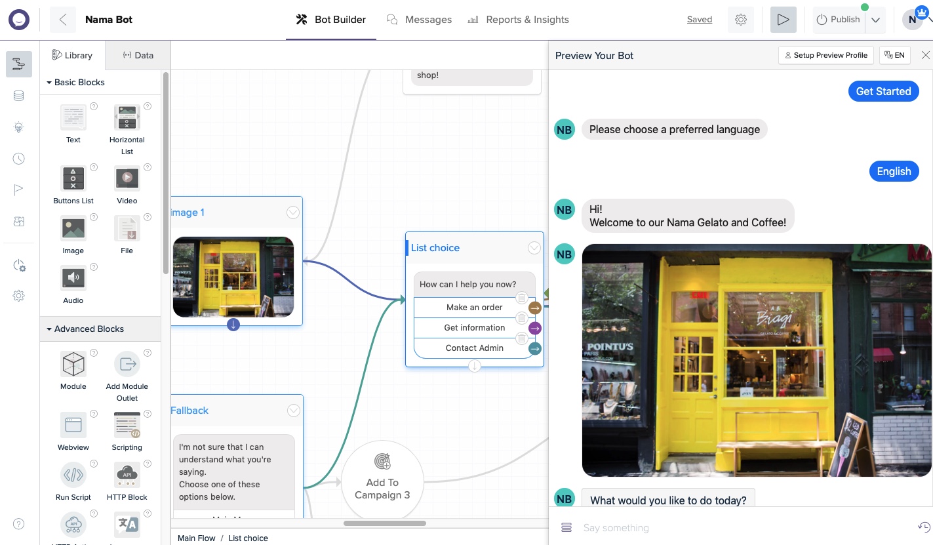Viewport: 933px width, 545px height.
Task: Select the Horizontal List block
Action: (127, 130)
